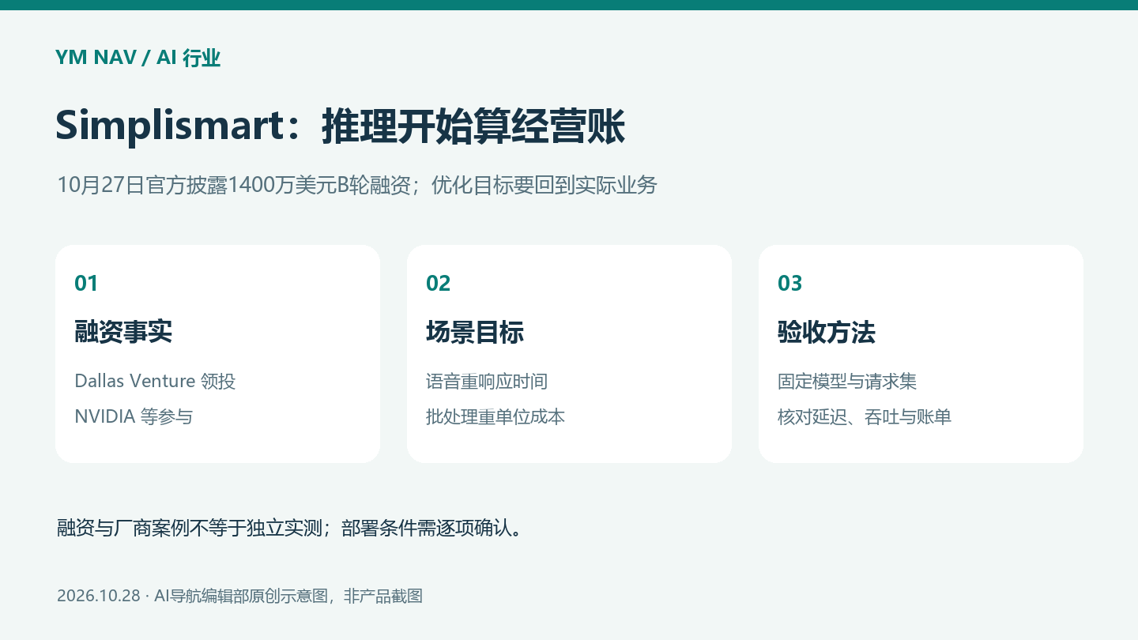The image size is (1138, 640).
Task: Click the number 01 on first card
Action: click(x=86, y=283)
